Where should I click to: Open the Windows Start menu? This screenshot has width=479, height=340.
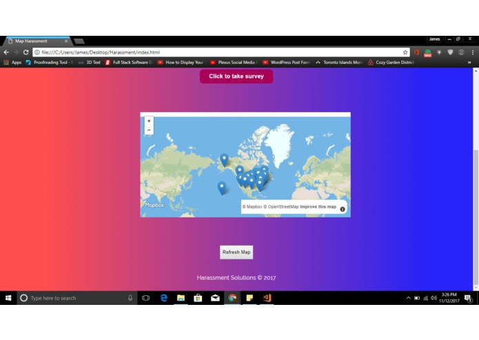[x=8, y=298]
